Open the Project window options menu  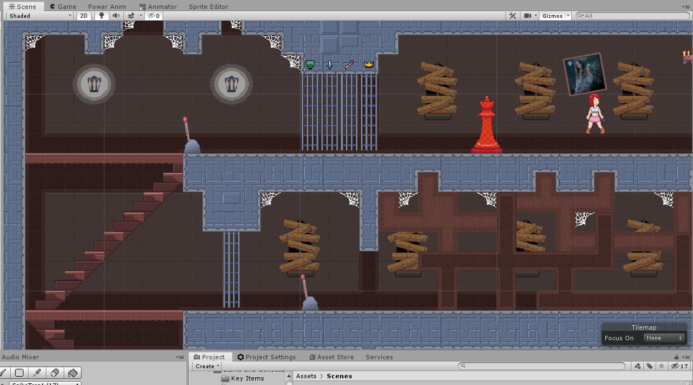pyautogui.click(x=686, y=357)
